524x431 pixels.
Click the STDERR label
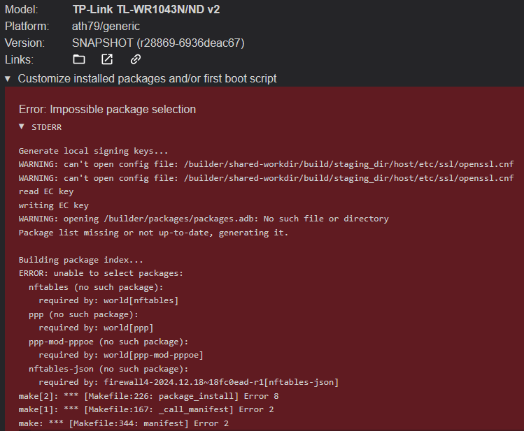click(x=46, y=127)
